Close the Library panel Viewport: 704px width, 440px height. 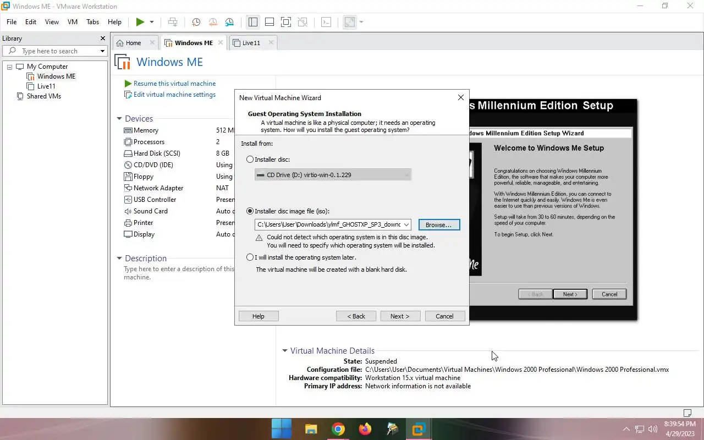click(102, 38)
